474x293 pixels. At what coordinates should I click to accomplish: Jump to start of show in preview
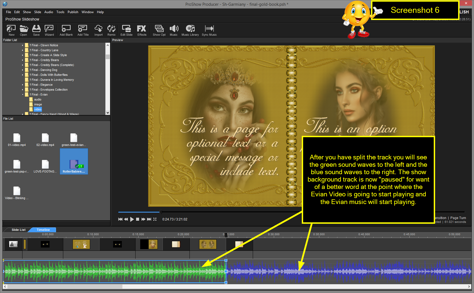[x=120, y=219]
